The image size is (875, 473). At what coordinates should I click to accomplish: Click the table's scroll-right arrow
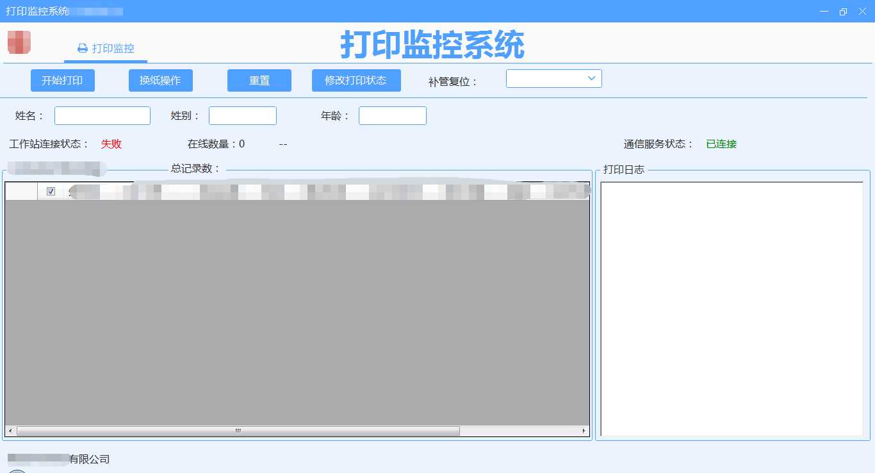coord(584,431)
